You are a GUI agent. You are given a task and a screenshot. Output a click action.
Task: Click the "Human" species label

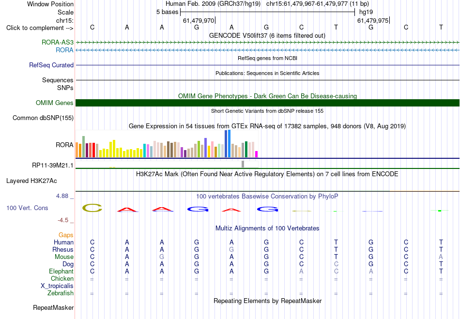point(63,242)
